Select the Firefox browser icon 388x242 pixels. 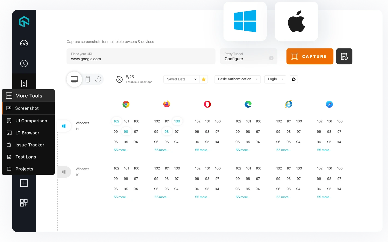tap(166, 104)
